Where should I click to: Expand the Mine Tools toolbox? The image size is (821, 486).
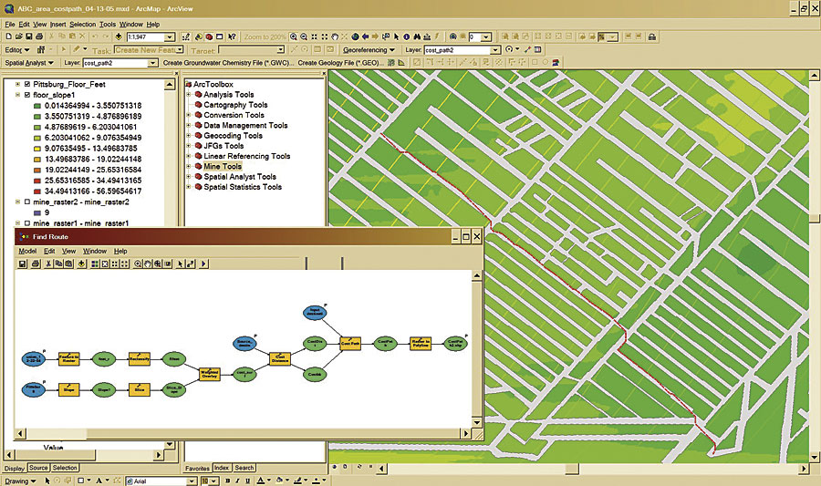click(188, 167)
